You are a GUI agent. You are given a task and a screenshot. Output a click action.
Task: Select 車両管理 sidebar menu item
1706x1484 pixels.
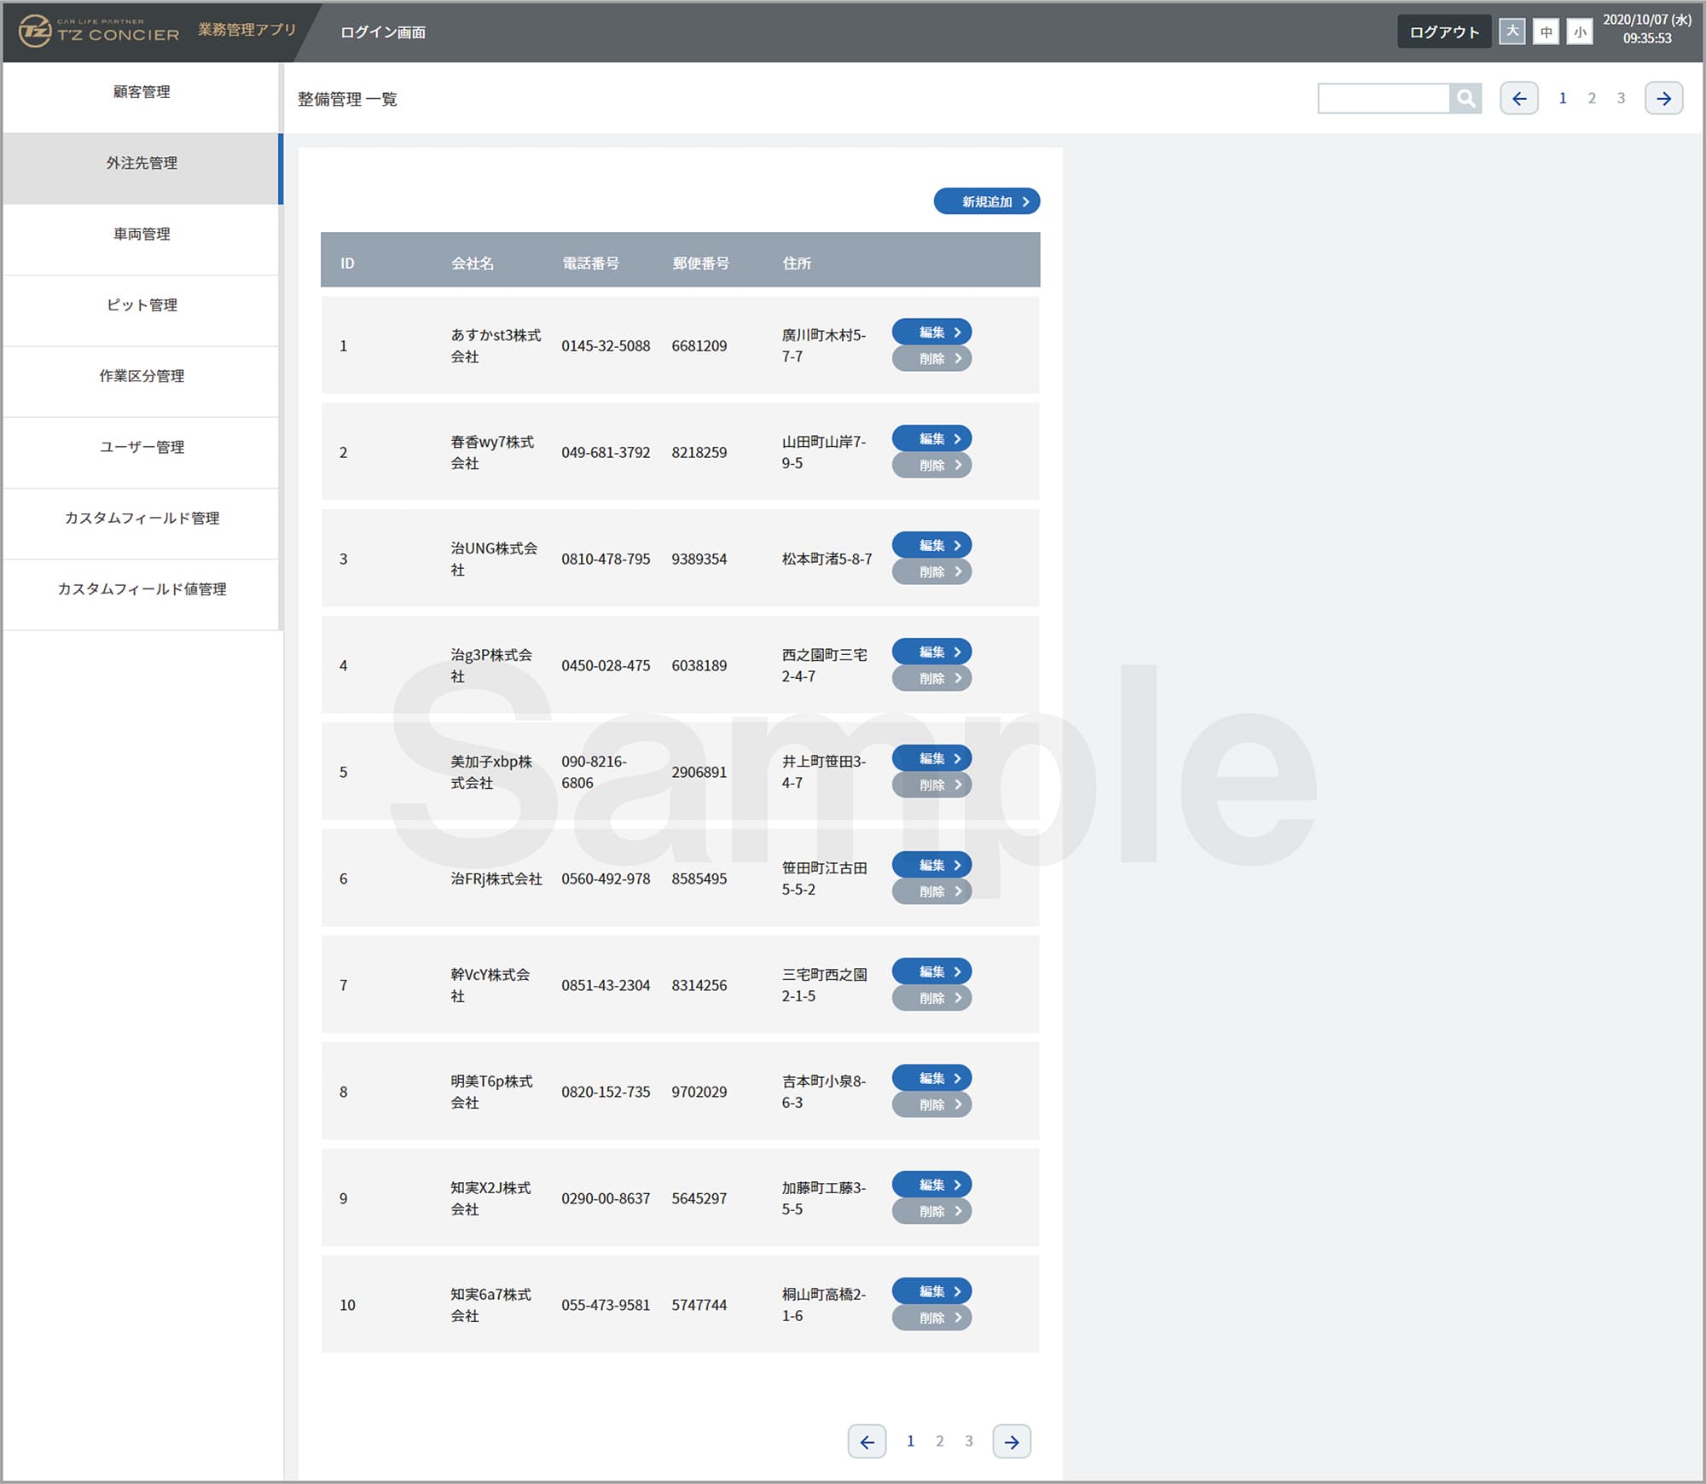click(142, 234)
